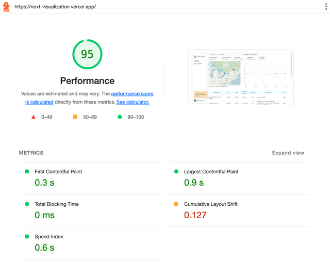Click the '0–49' legend range text

pyautogui.click(x=47, y=117)
